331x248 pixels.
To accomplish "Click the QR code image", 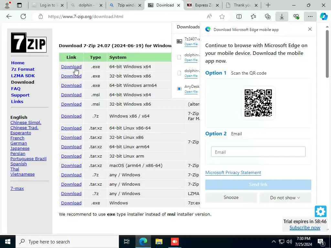I will click(258, 103).
